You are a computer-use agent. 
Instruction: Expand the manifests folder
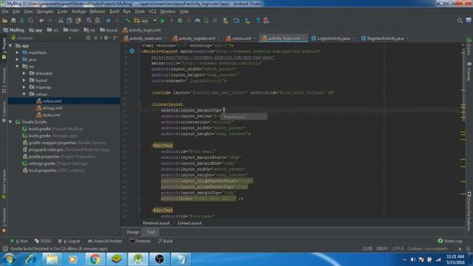pos(17,52)
